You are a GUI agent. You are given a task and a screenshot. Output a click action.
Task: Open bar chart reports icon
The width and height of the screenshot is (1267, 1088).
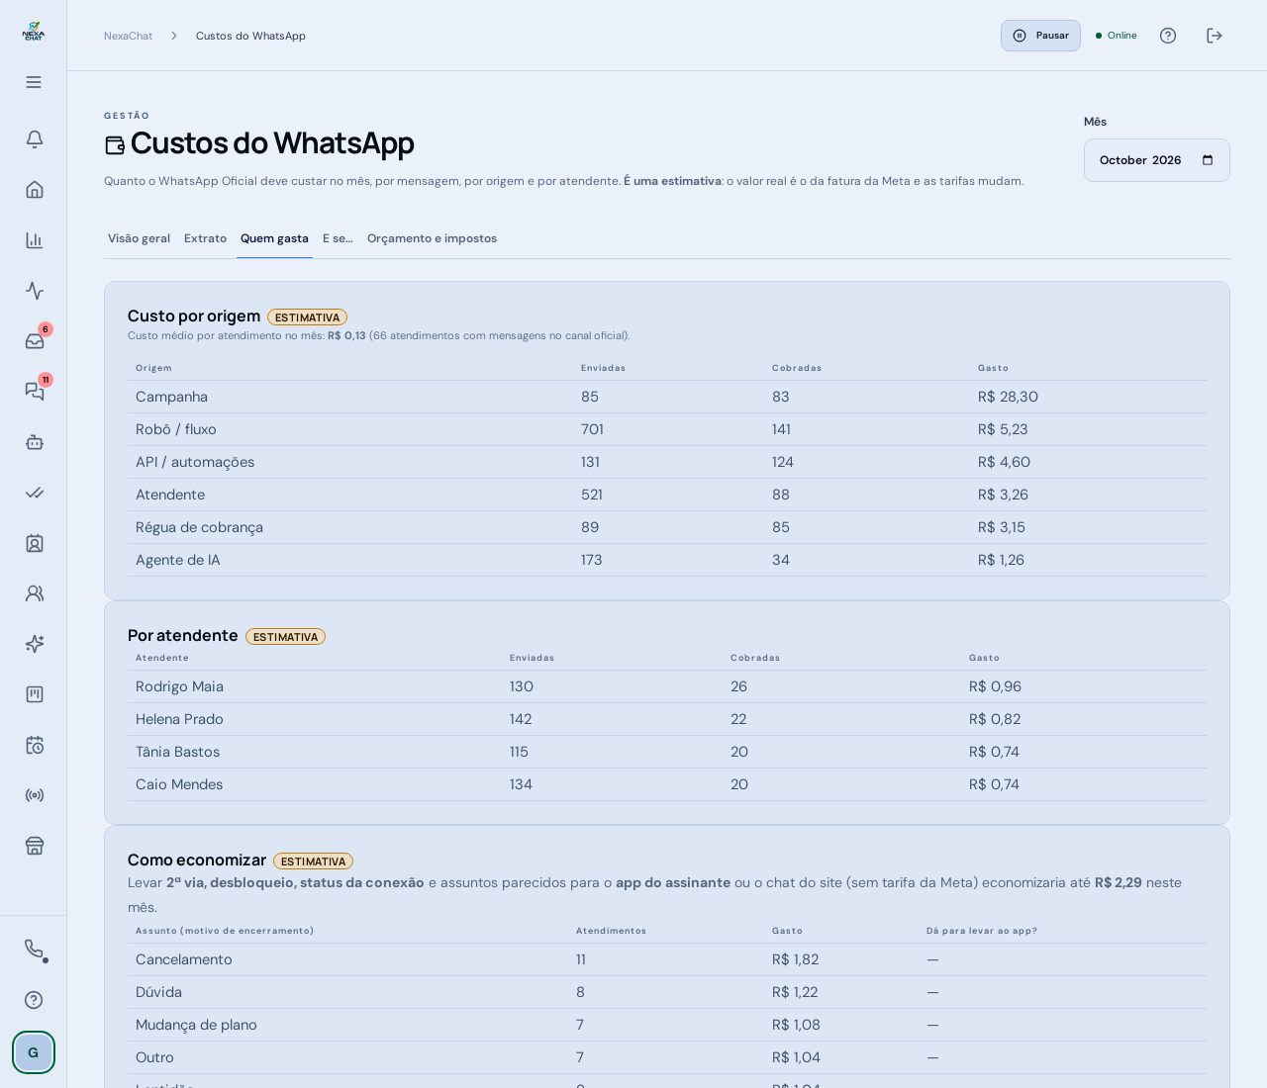[x=35, y=240]
